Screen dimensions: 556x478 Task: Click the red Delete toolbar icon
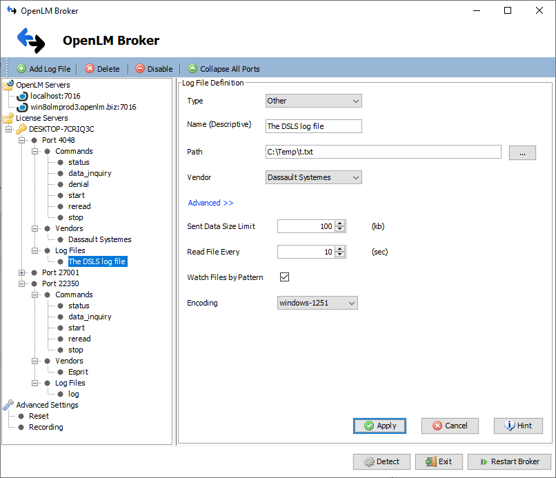pos(90,69)
